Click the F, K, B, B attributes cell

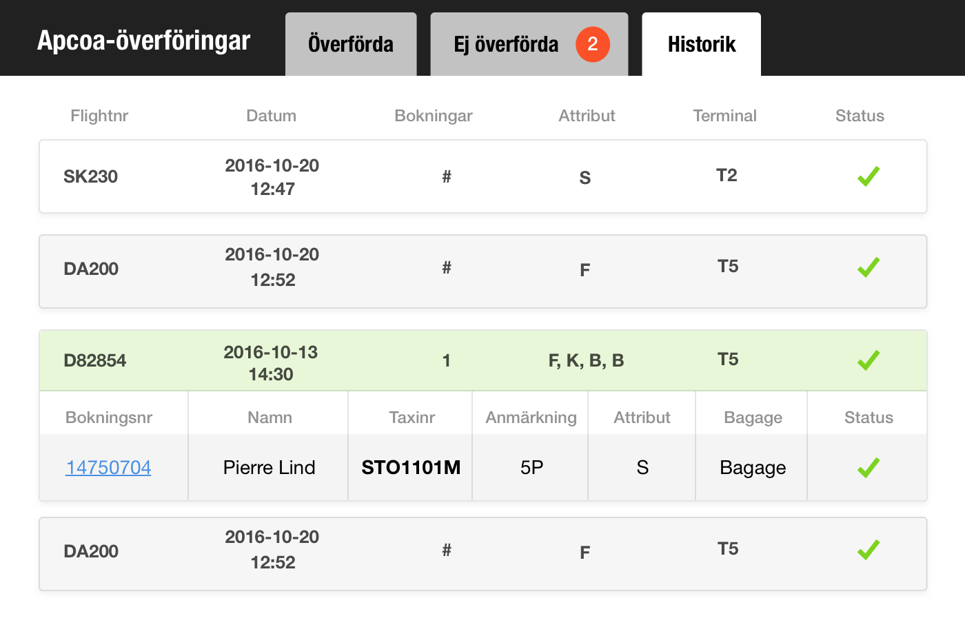(x=587, y=360)
